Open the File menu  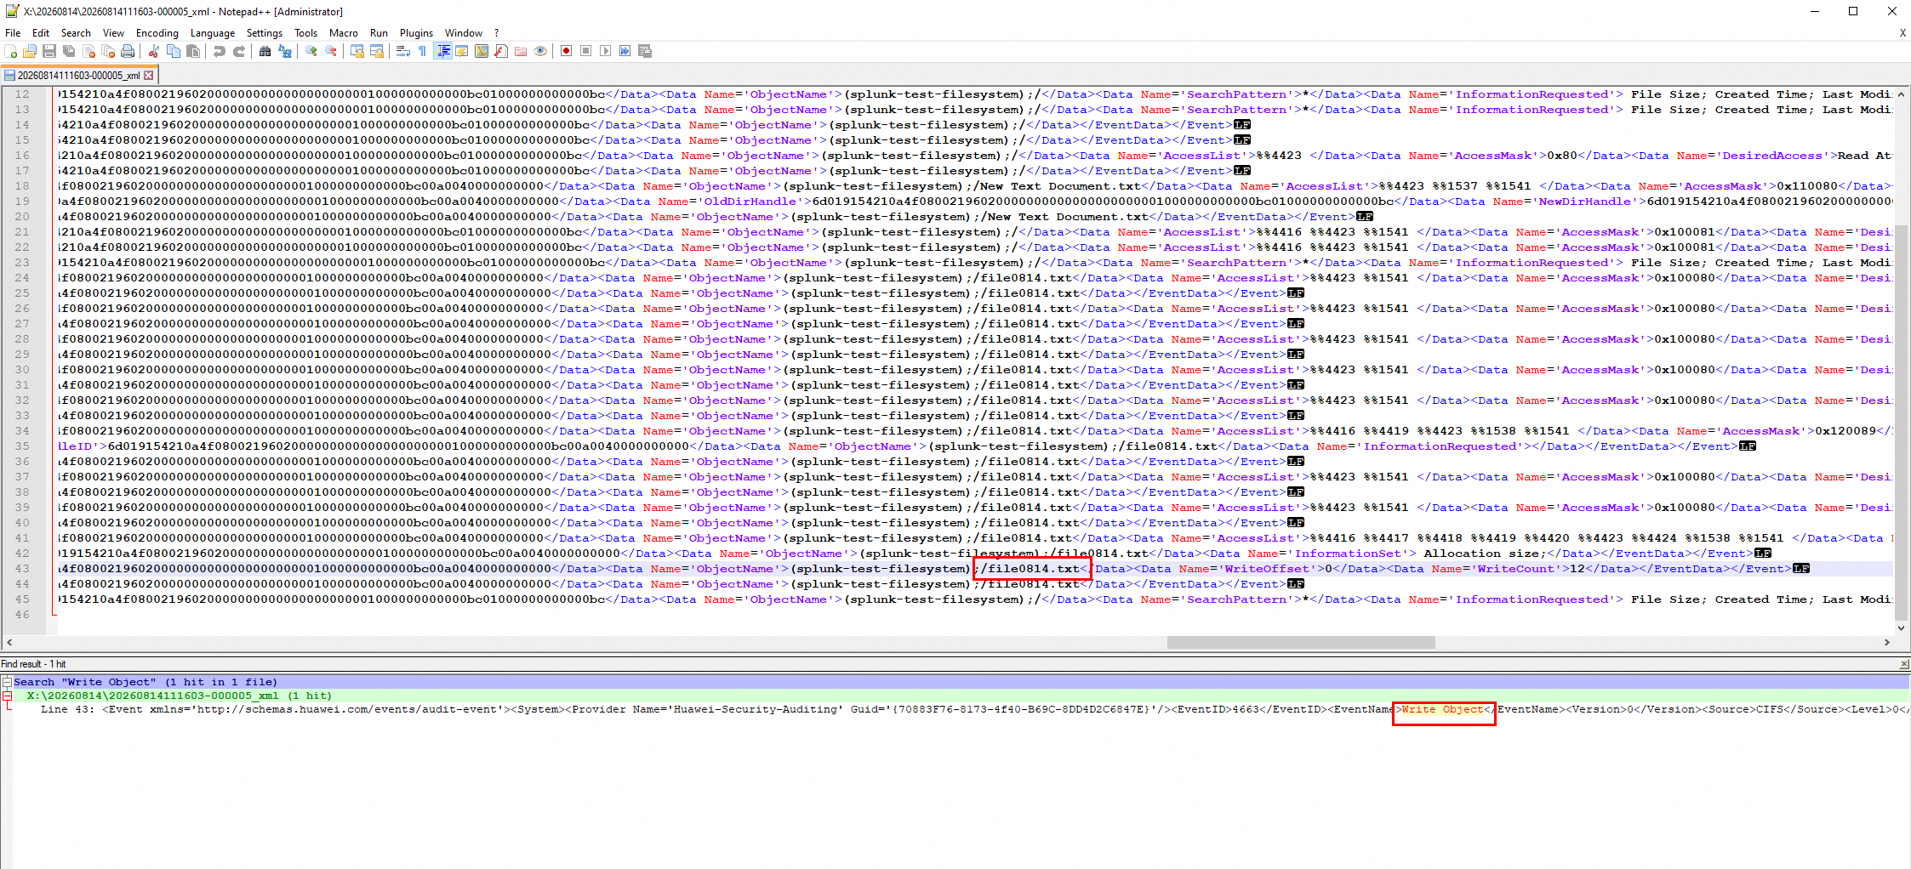(x=13, y=33)
